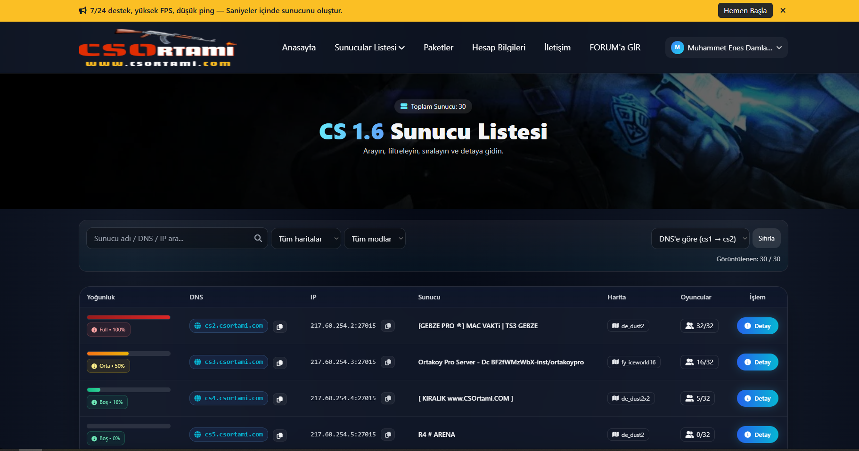Click the Hemen Başla button
Screen dimensions: 859x451
point(745,10)
